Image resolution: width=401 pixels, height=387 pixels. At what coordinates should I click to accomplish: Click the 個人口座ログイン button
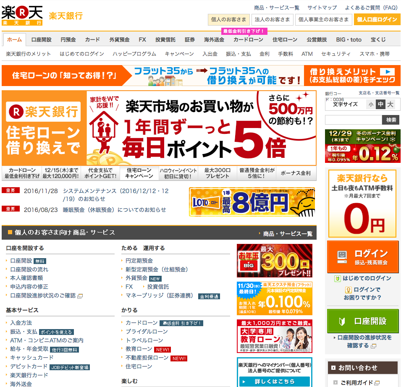tap(377, 19)
